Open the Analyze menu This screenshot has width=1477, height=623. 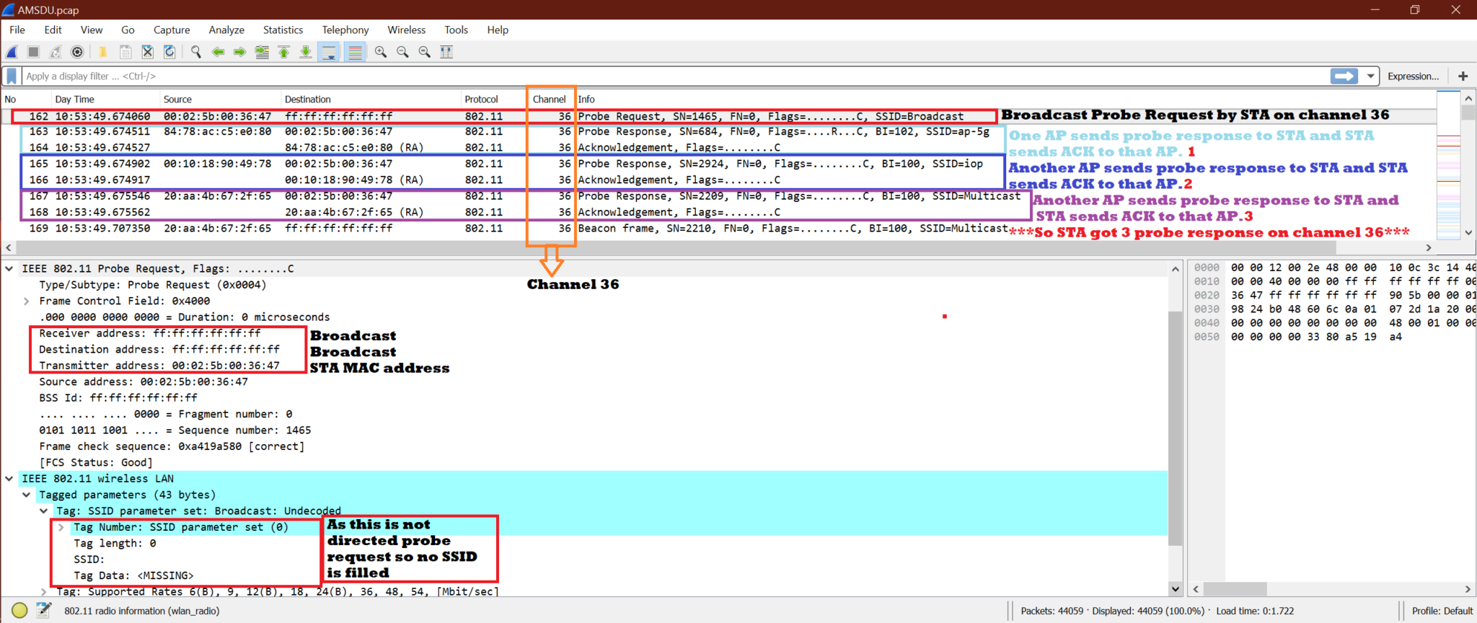coord(226,30)
